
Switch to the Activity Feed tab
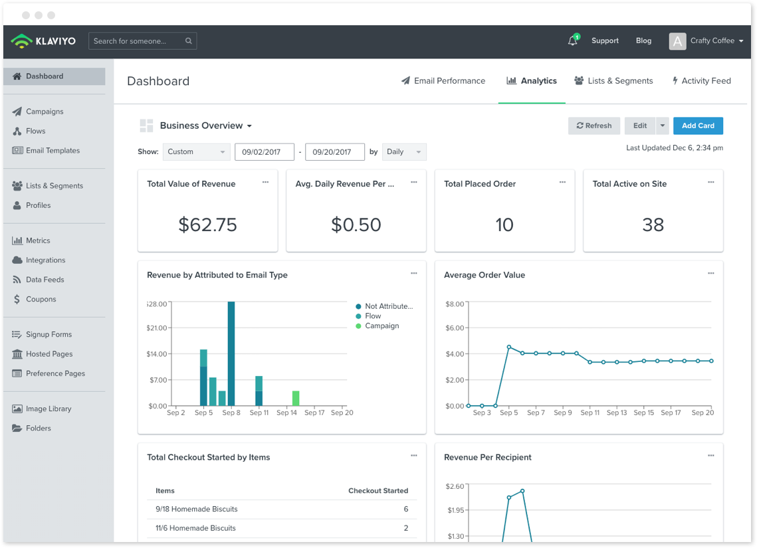[701, 81]
